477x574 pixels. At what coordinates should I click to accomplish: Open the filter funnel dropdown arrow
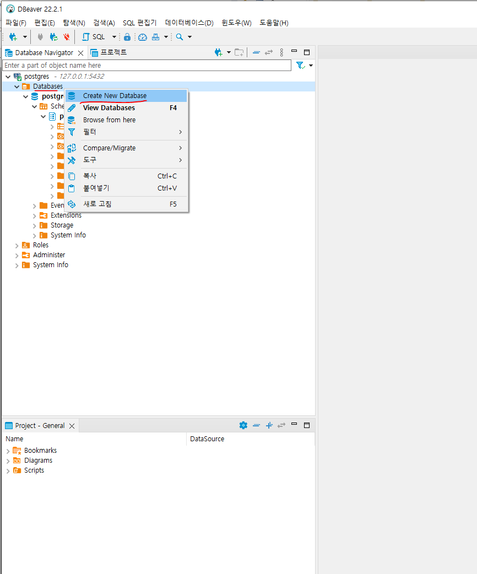click(311, 66)
